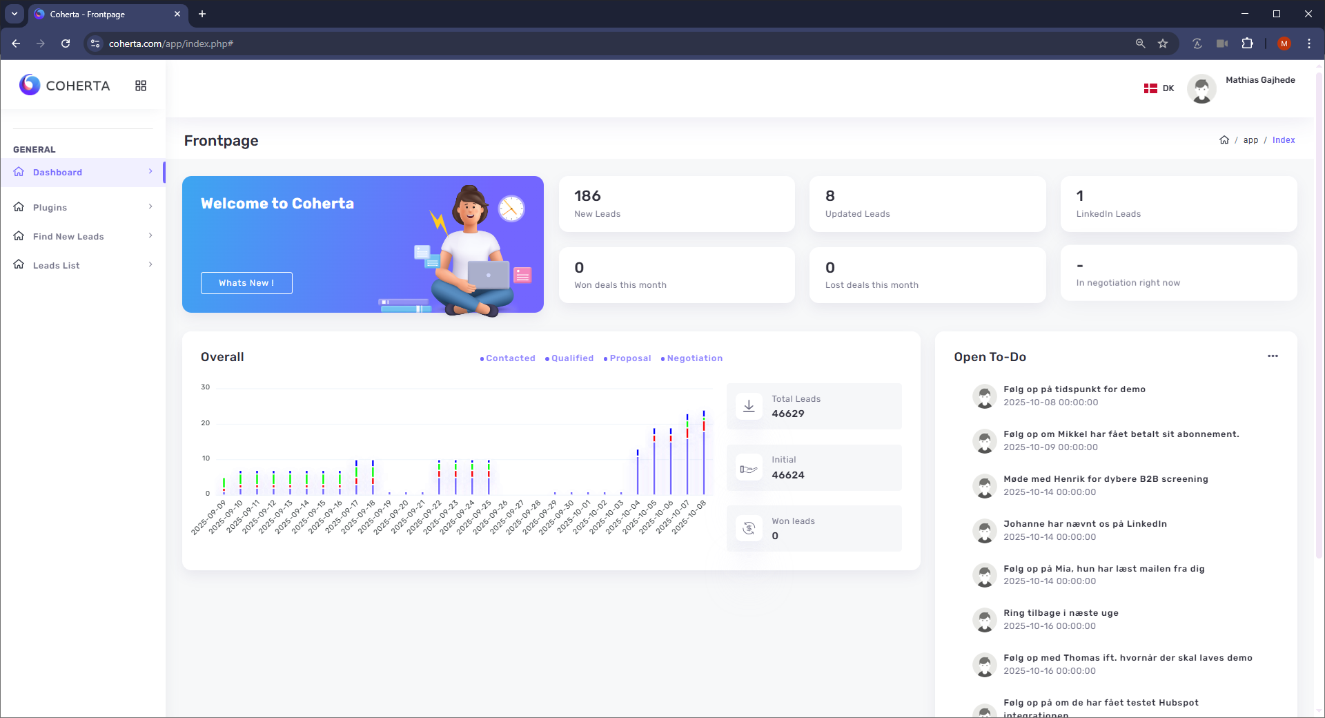Toggle the Proposal series in the Overall chart
The width and height of the screenshot is (1325, 718).
(629, 358)
